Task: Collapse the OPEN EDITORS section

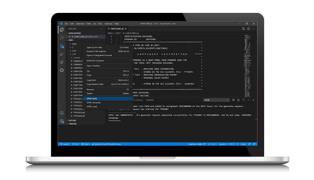Action: [74, 33]
